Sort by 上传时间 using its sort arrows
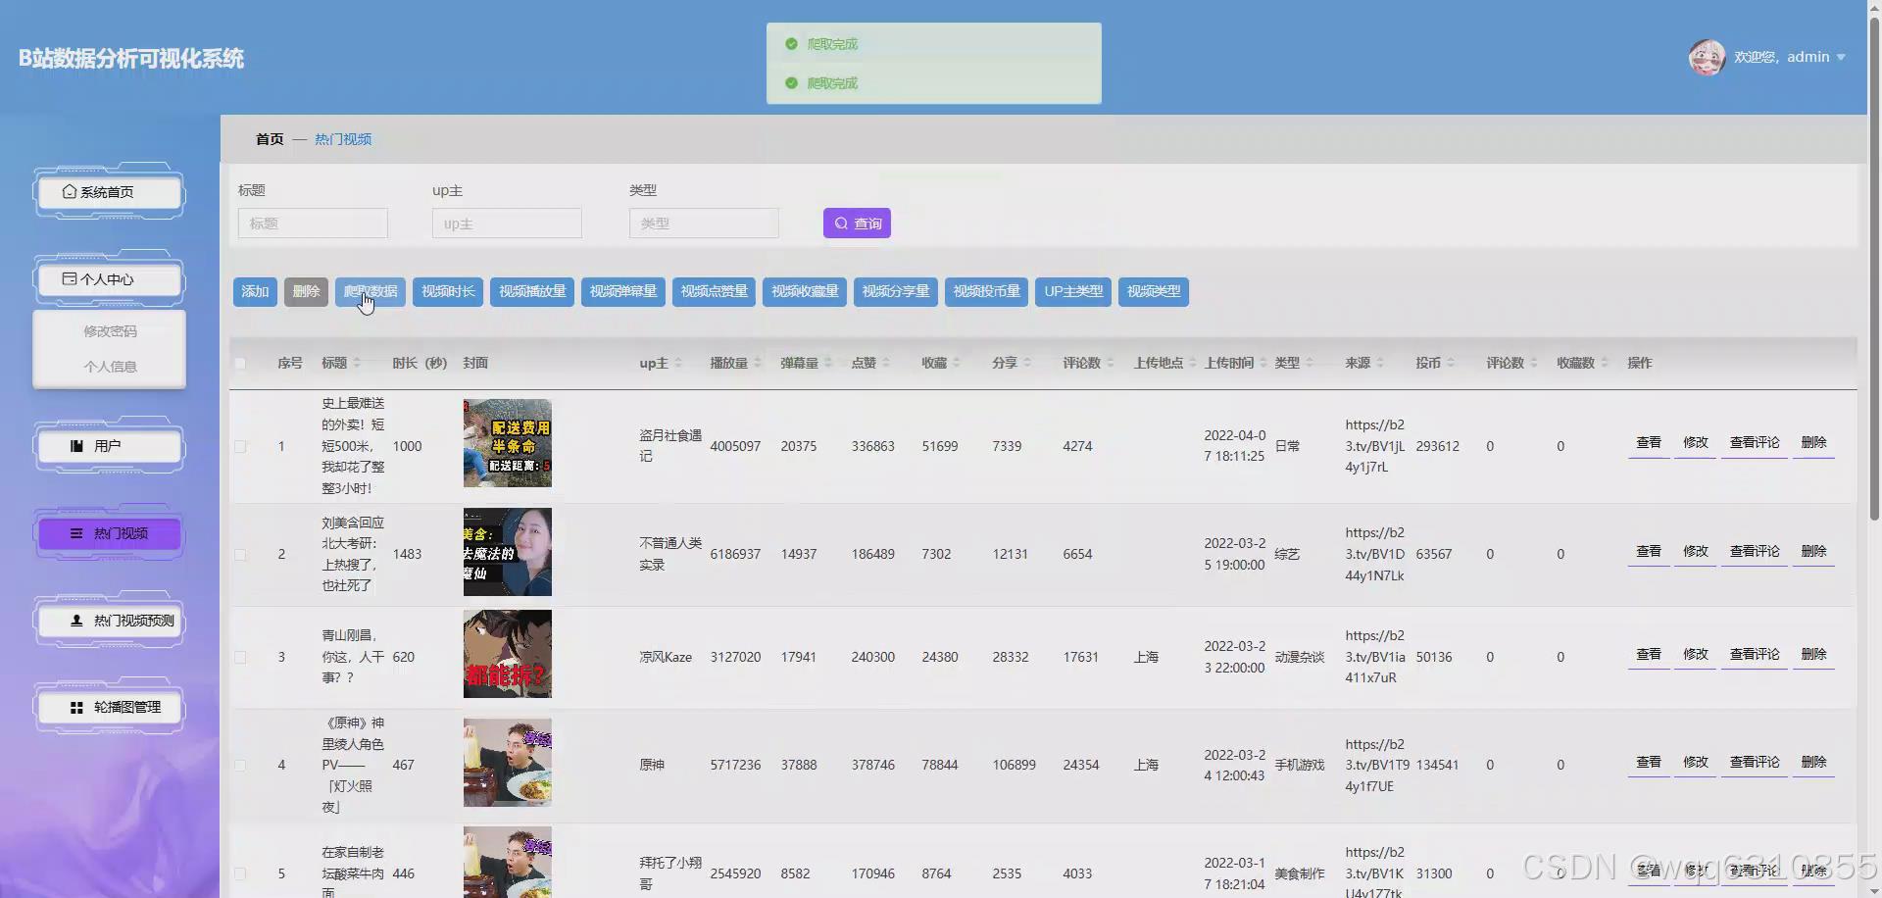Image resolution: width=1882 pixels, height=898 pixels. 1263,364
